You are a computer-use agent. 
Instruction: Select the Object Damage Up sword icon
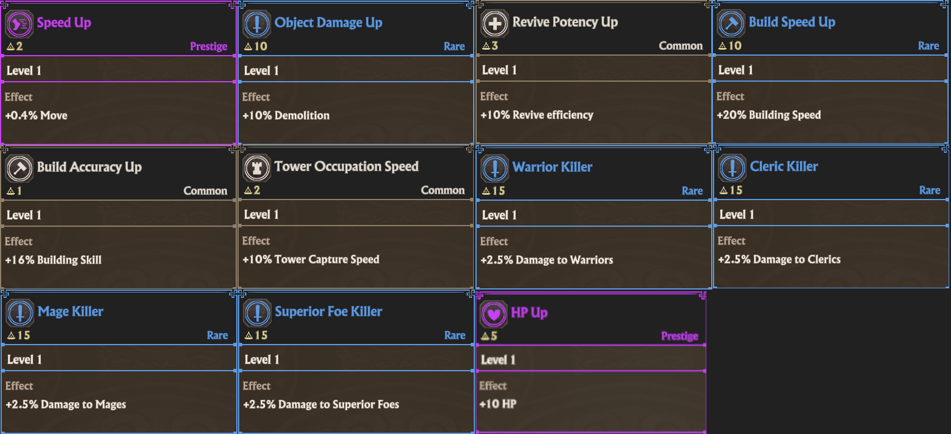[x=257, y=24]
